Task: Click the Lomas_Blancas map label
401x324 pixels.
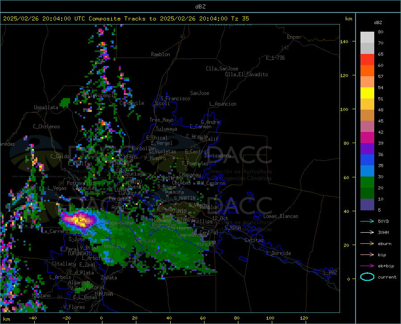Action: [x=281, y=216]
